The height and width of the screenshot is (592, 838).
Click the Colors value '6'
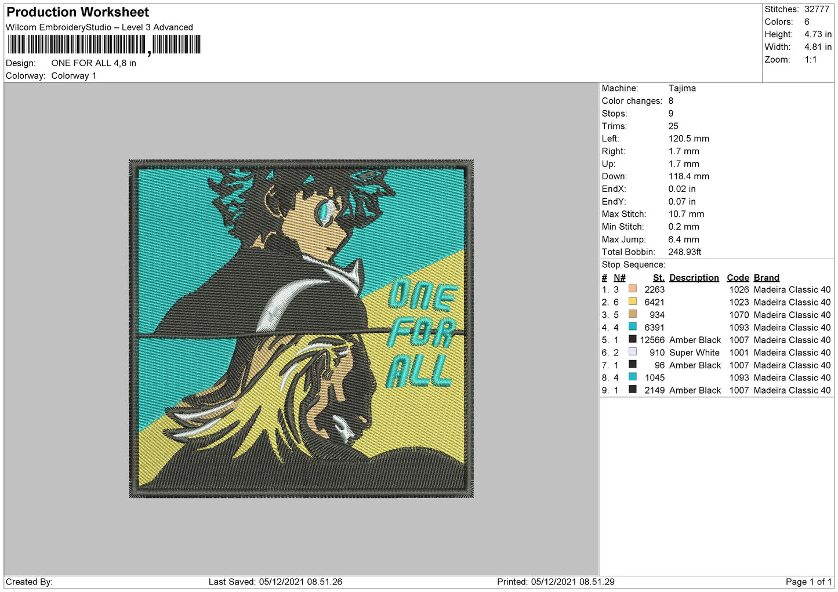point(807,22)
